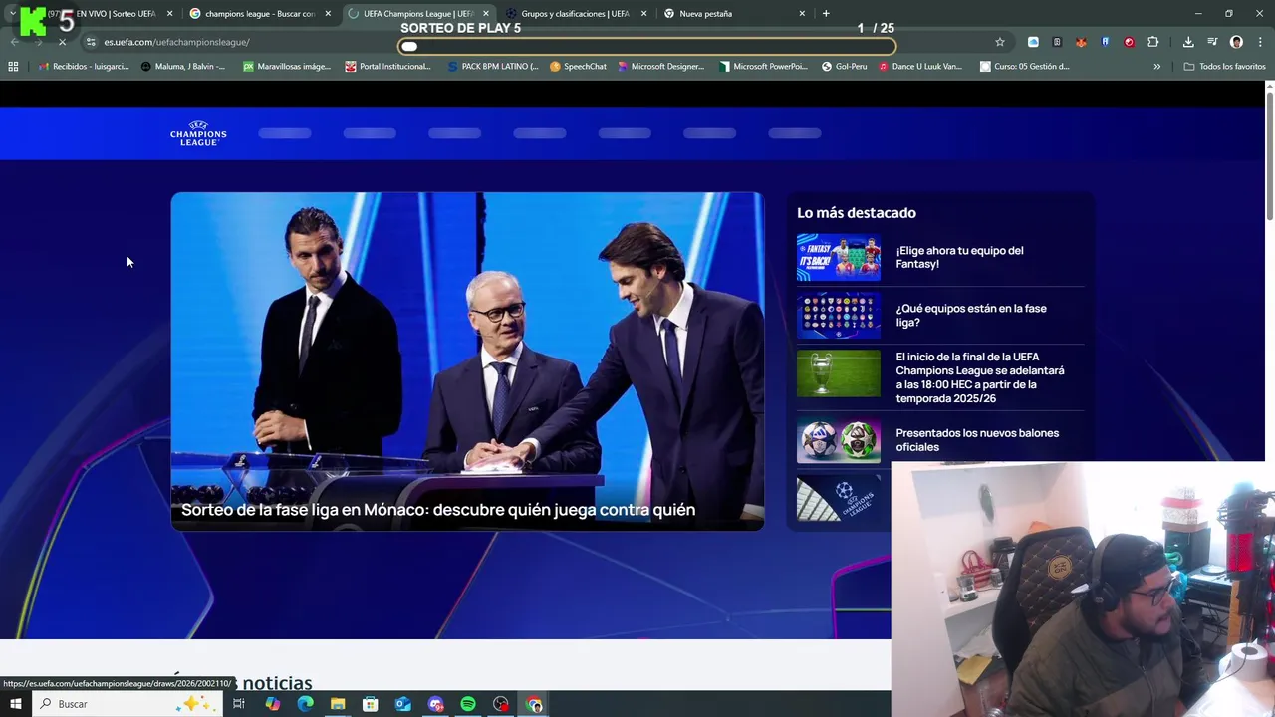Click the red extension icon in Chrome toolbar
The width and height of the screenshot is (1275, 717).
[1129, 42]
